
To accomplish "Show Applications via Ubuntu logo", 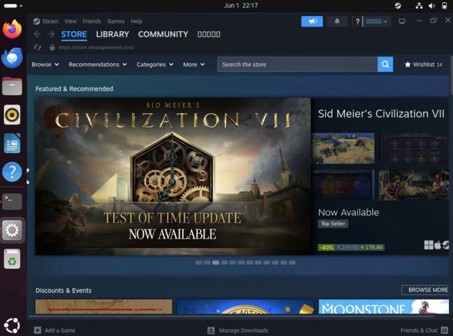I will pyautogui.click(x=12, y=325).
